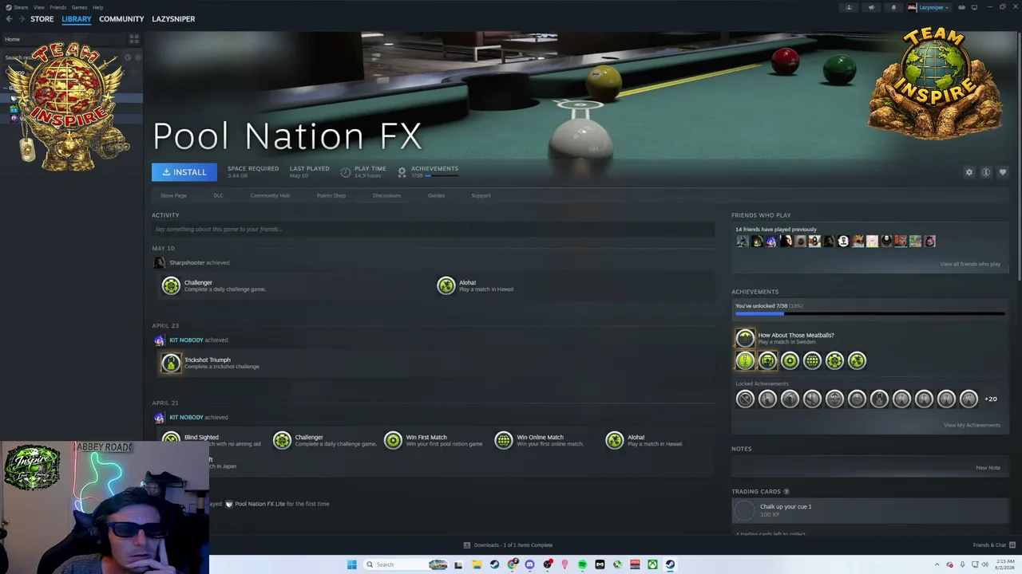
Task: Open the game settings gear icon
Action: tap(969, 172)
